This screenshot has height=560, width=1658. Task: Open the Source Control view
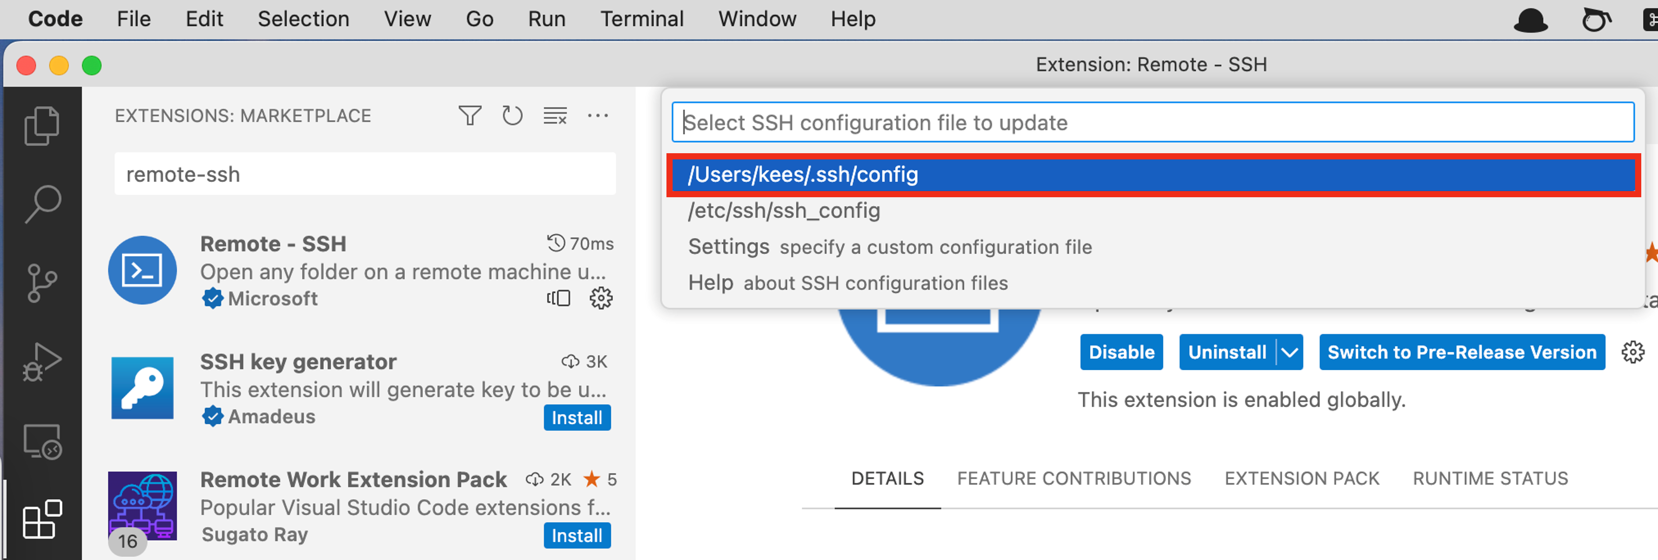(42, 283)
